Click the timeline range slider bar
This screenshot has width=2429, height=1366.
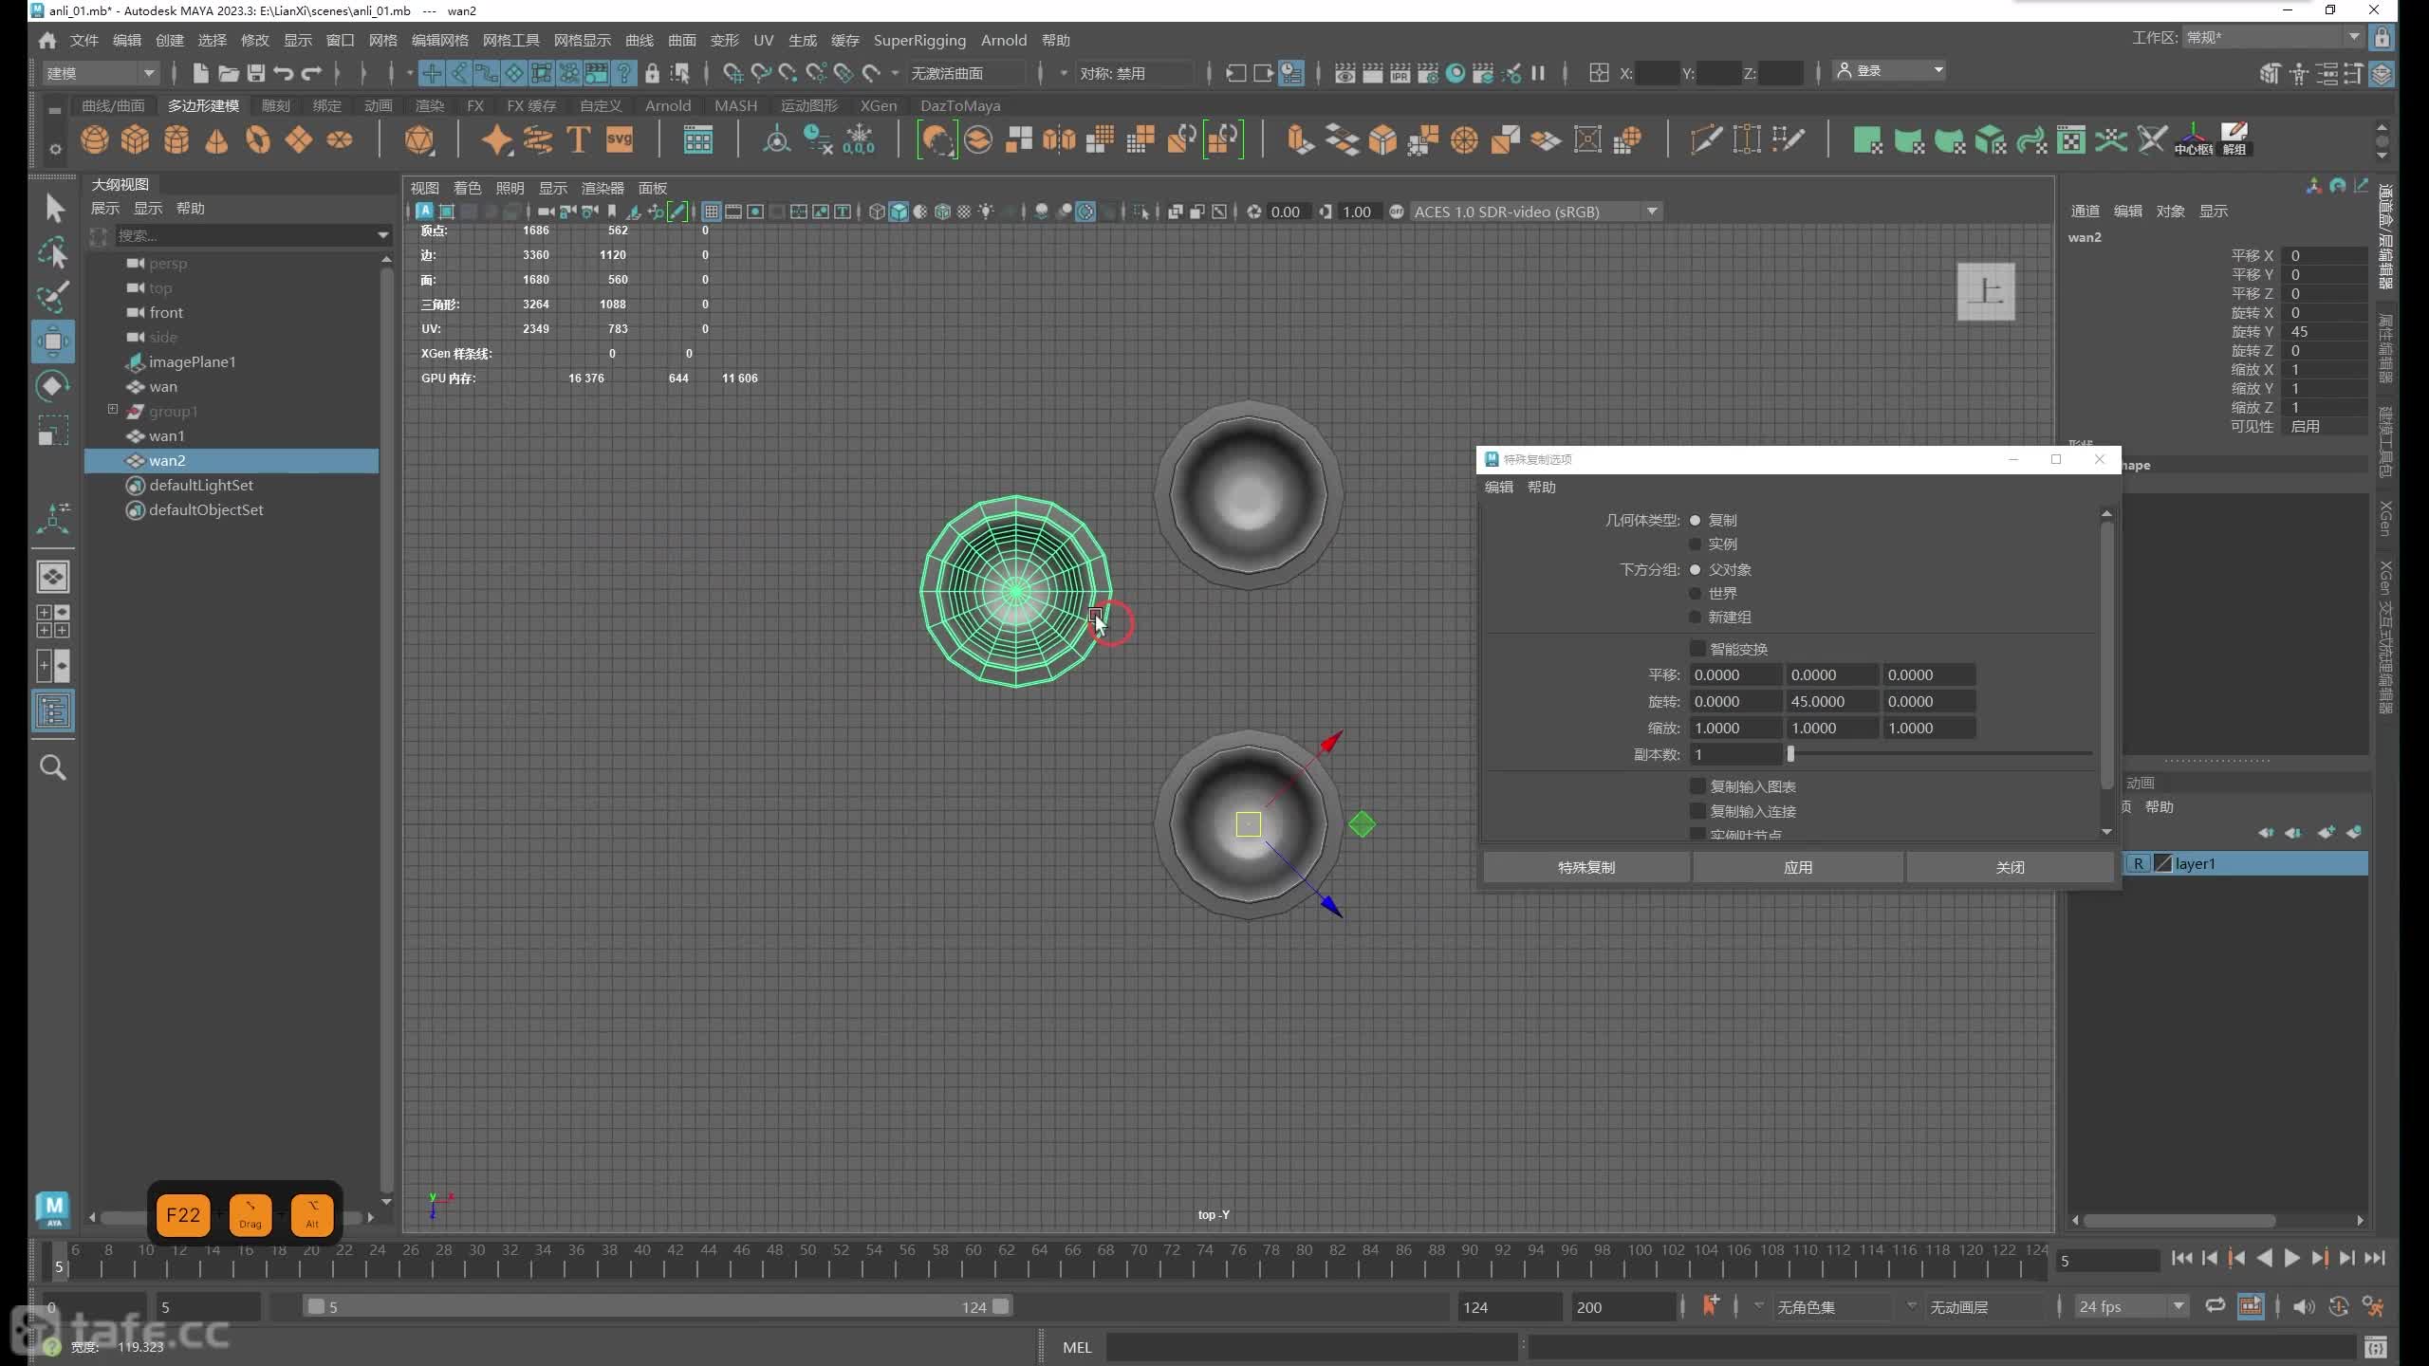[x=658, y=1306]
